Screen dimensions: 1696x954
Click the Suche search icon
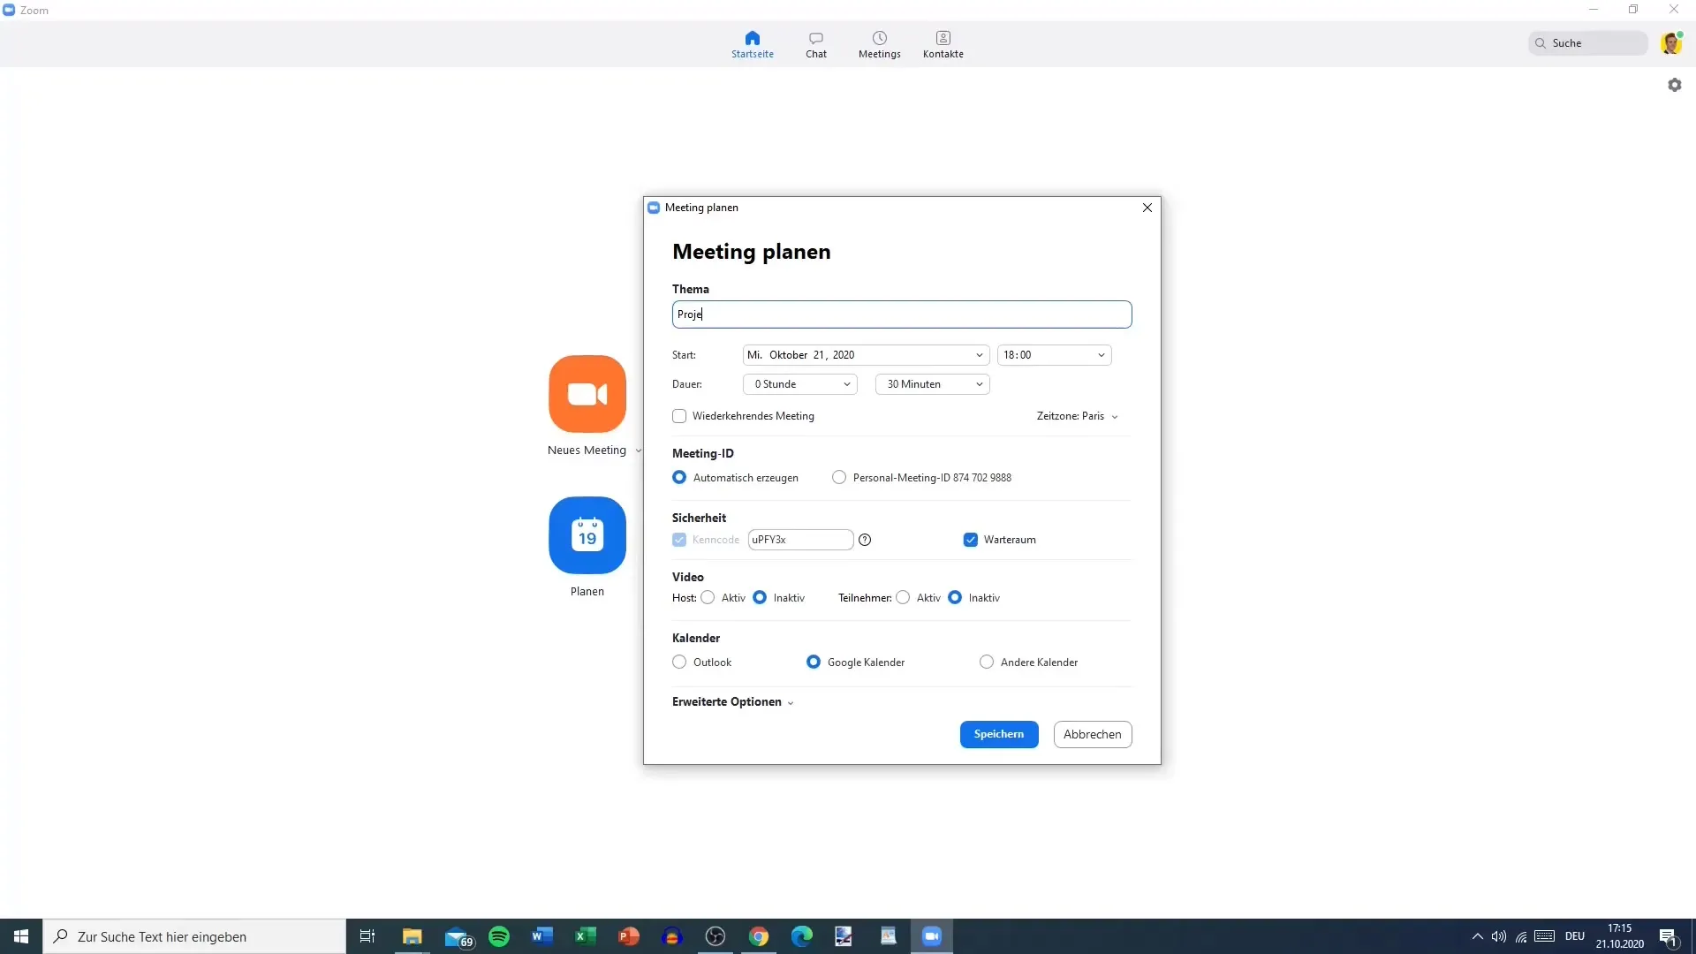pyautogui.click(x=1540, y=43)
